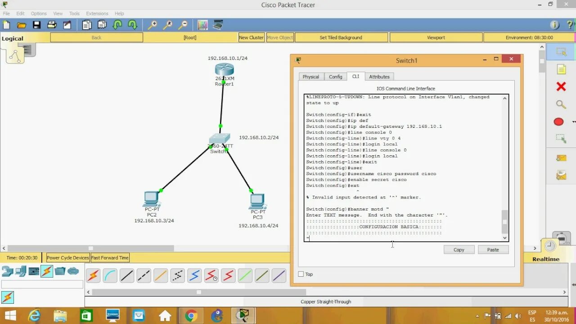Open the Tools menu
Image resolution: width=576 pixels, height=324 pixels.
74,13
